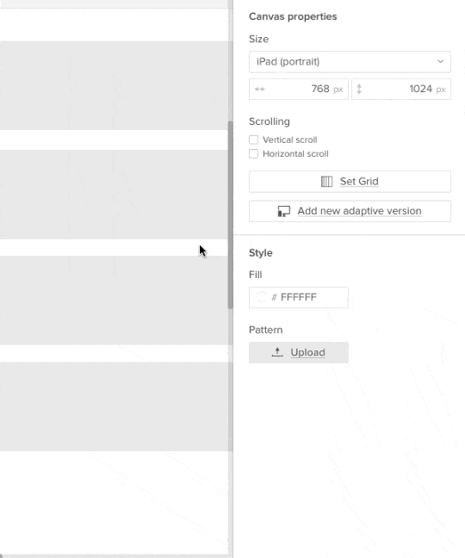Click Add new adaptive version button

coord(350,211)
